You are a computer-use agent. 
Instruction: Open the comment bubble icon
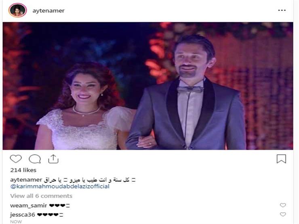coord(35,159)
